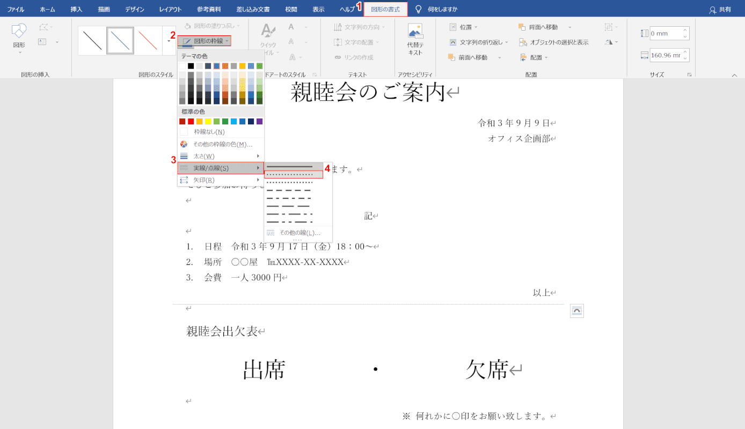Switch to the 図形の書式 tab

point(385,9)
